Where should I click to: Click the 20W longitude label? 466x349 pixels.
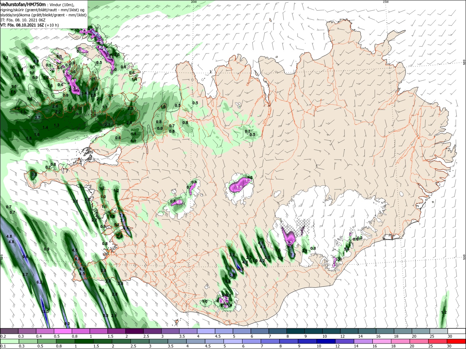coord(194,2)
